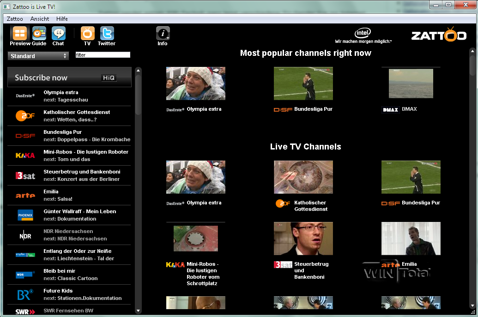
Task: Click Steuerbetrug und Bankenboni in Live TV Channels
Action: pos(311,270)
